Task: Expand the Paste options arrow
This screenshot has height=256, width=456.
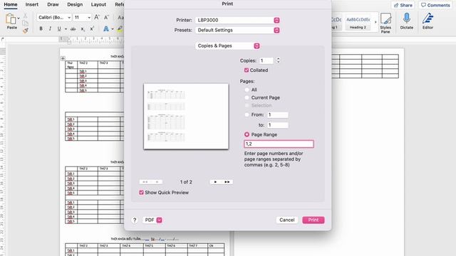Action: click(x=19, y=18)
